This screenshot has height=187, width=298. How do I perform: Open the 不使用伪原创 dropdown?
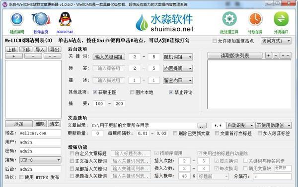pyautogui.click(x=273, y=125)
